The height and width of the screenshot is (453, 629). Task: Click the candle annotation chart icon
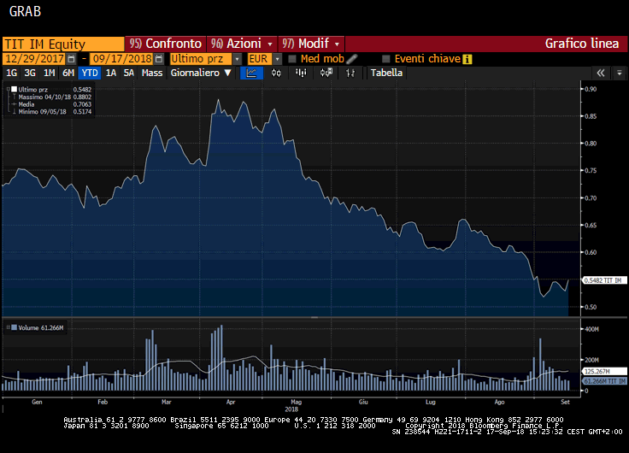click(326, 73)
